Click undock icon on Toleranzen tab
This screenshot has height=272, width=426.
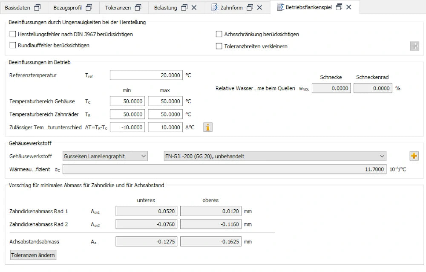click(138, 7)
